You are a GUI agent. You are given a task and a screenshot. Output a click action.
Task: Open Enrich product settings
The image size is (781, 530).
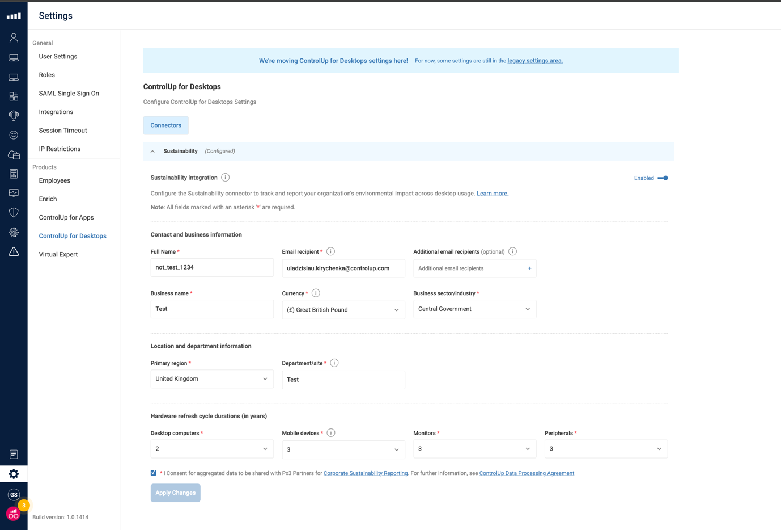click(48, 199)
